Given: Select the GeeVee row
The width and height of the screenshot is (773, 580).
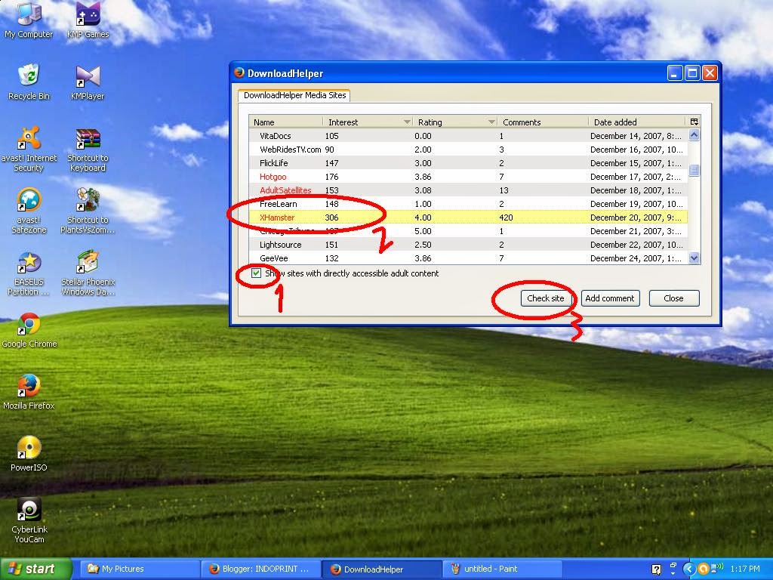Looking at the screenshot, I should 468,258.
